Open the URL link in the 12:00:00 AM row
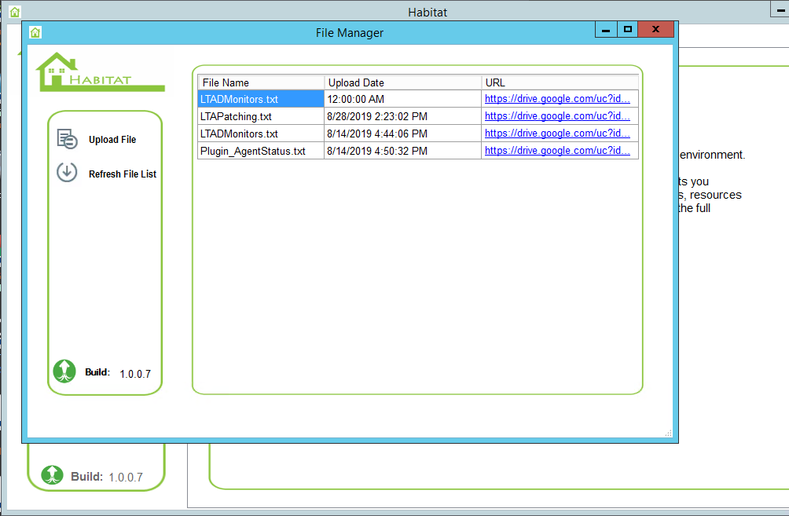This screenshot has width=789, height=516. click(557, 99)
